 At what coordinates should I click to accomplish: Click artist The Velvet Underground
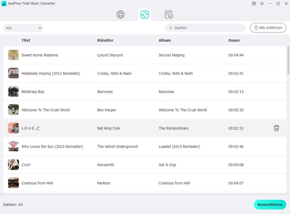point(117,146)
